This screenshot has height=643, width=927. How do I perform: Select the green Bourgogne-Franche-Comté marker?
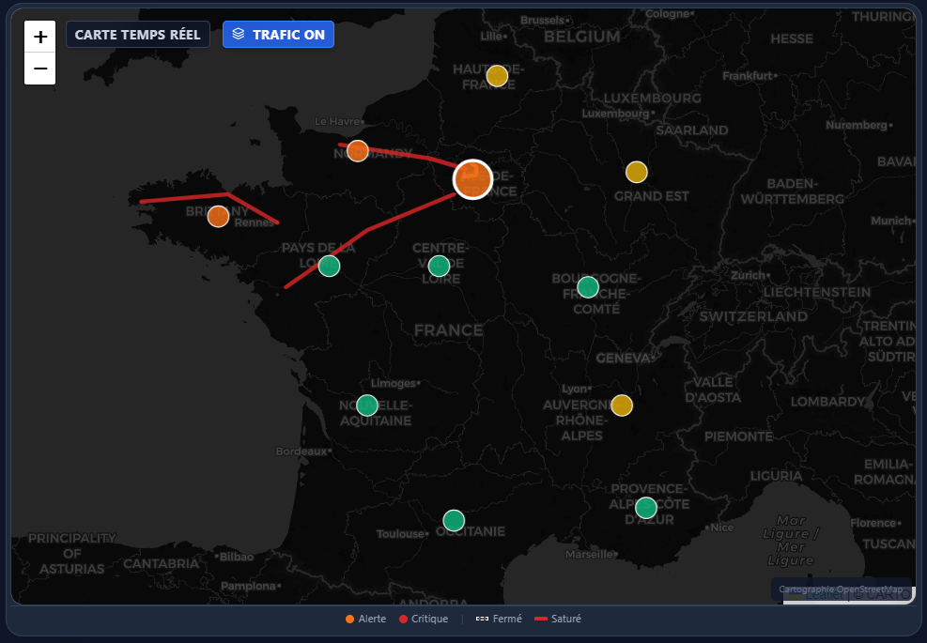click(588, 287)
